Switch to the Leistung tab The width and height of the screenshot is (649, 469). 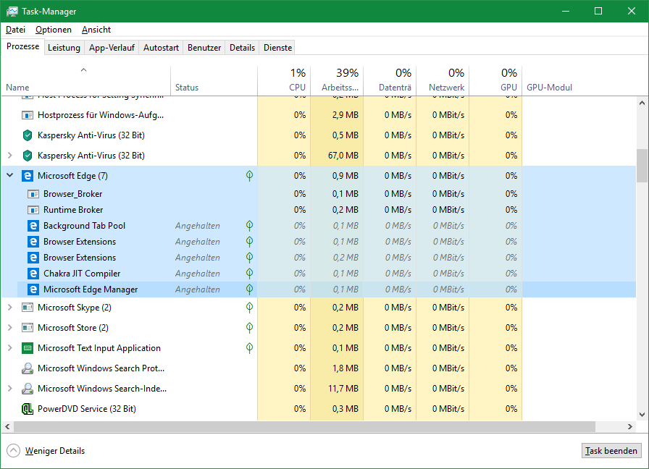pos(64,48)
